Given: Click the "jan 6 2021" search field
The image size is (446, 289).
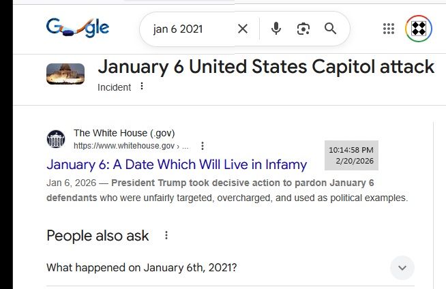Looking at the screenshot, I should pyautogui.click(x=188, y=29).
